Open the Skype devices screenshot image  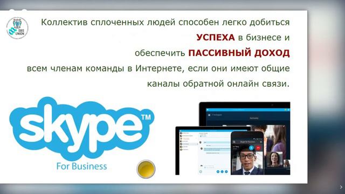tap(233, 138)
